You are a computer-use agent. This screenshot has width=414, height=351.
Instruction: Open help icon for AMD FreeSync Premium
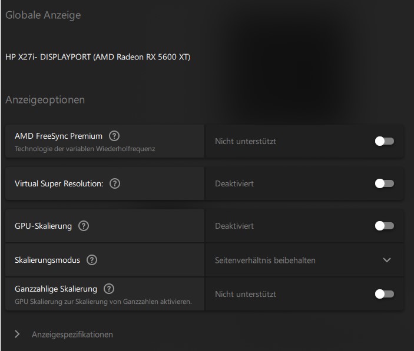[114, 136]
